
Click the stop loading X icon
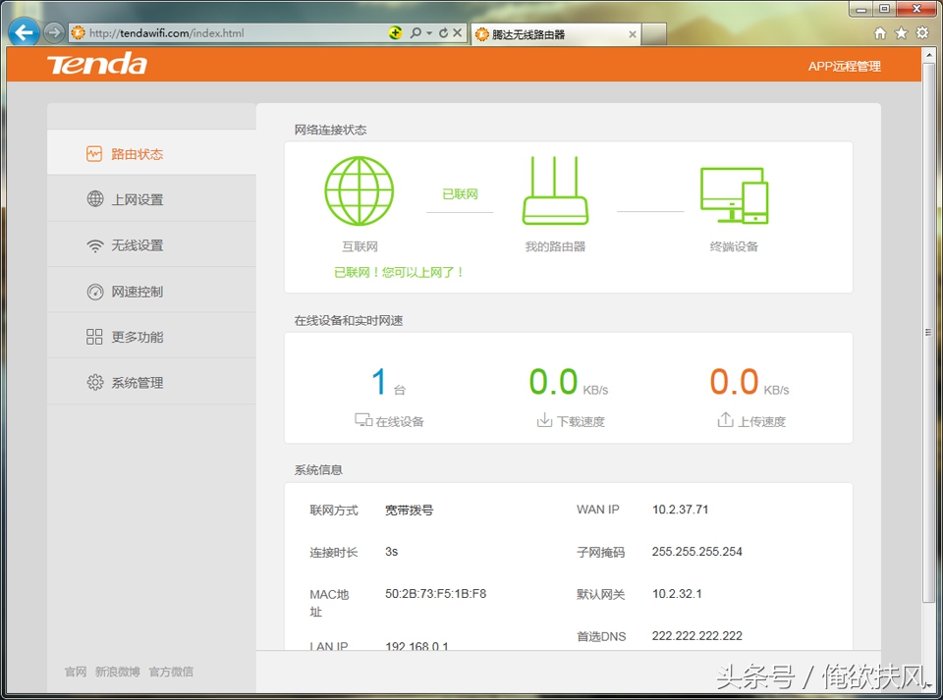457,33
